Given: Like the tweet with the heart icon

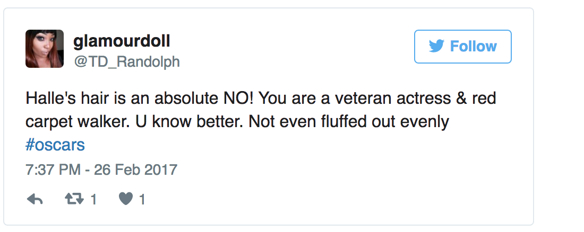Looking at the screenshot, I should click(125, 199).
